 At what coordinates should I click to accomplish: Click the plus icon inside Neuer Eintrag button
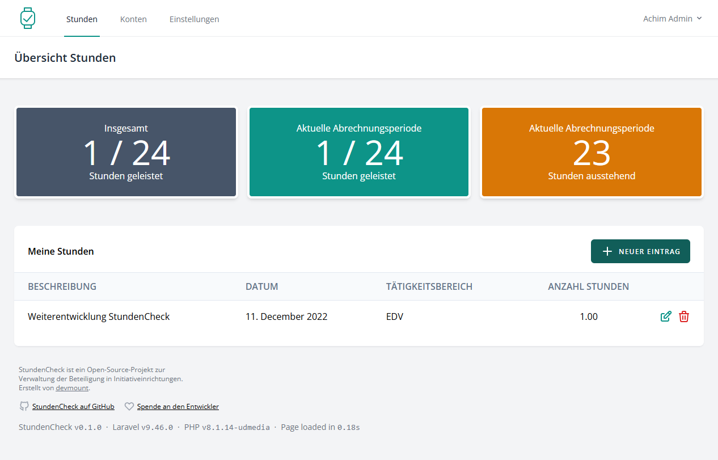pyautogui.click(x=608, y=251)
